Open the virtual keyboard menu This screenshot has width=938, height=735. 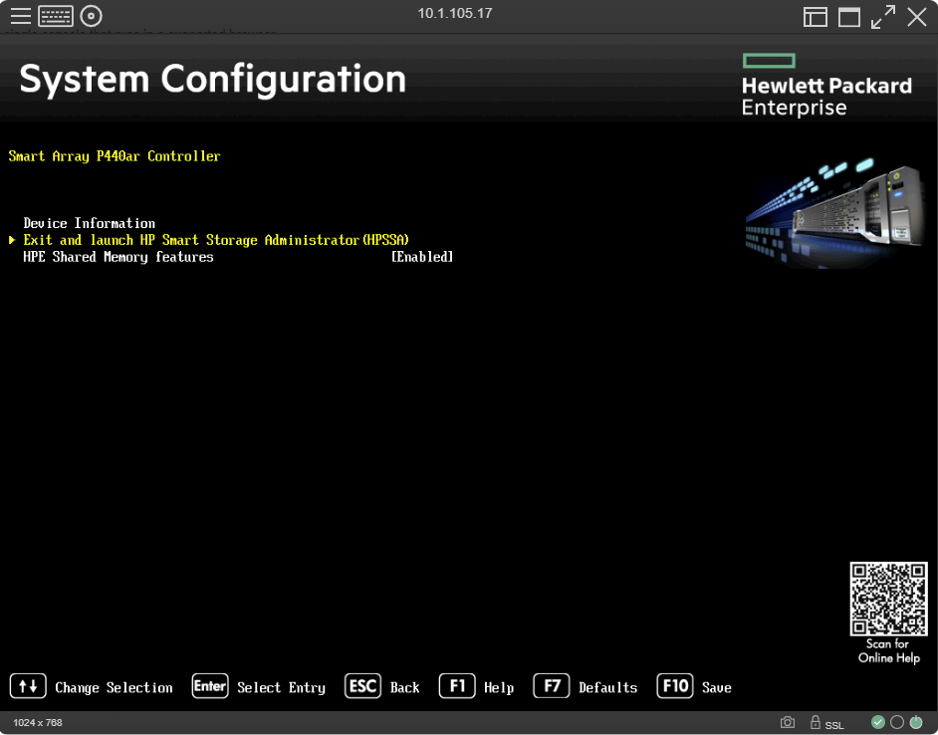[x=56, y=16]
